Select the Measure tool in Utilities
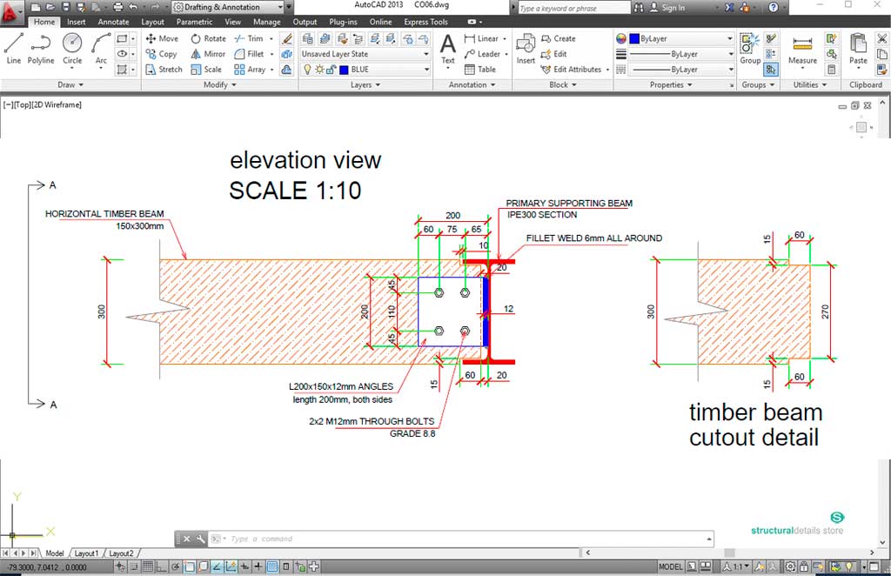Screen dimensions: 891x576 coord(801,52)
